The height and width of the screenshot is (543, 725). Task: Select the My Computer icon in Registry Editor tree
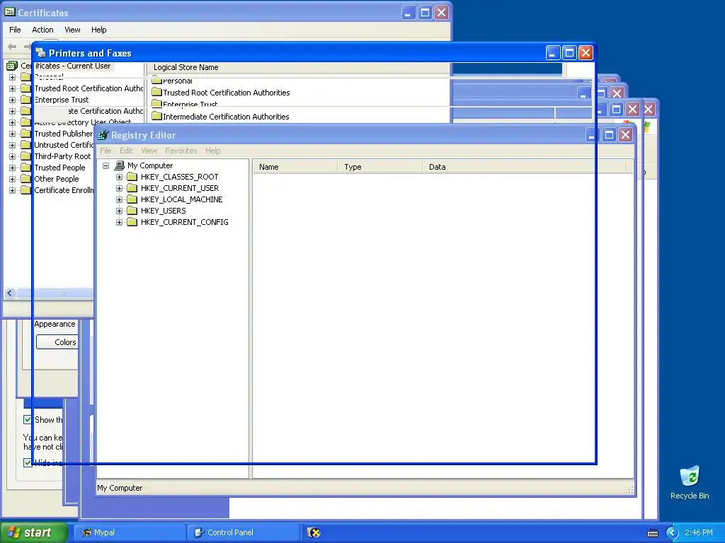(x=119, y=165)
